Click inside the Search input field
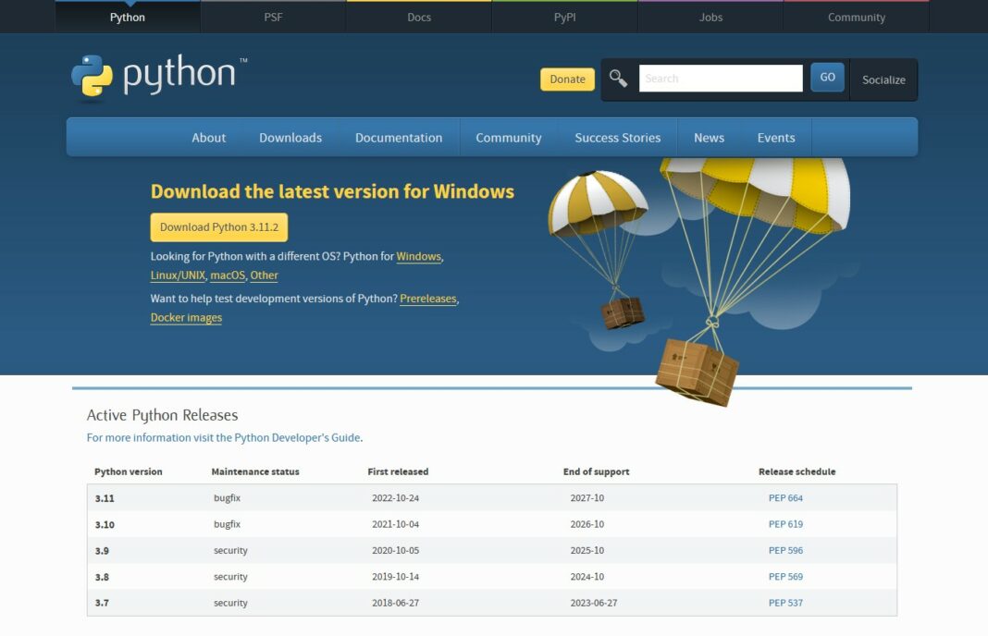 pos(721,78)
